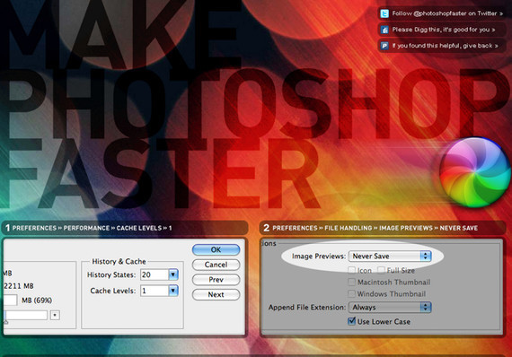Toggle the Icon checkbox
The image size is (512, 357).
352,270
